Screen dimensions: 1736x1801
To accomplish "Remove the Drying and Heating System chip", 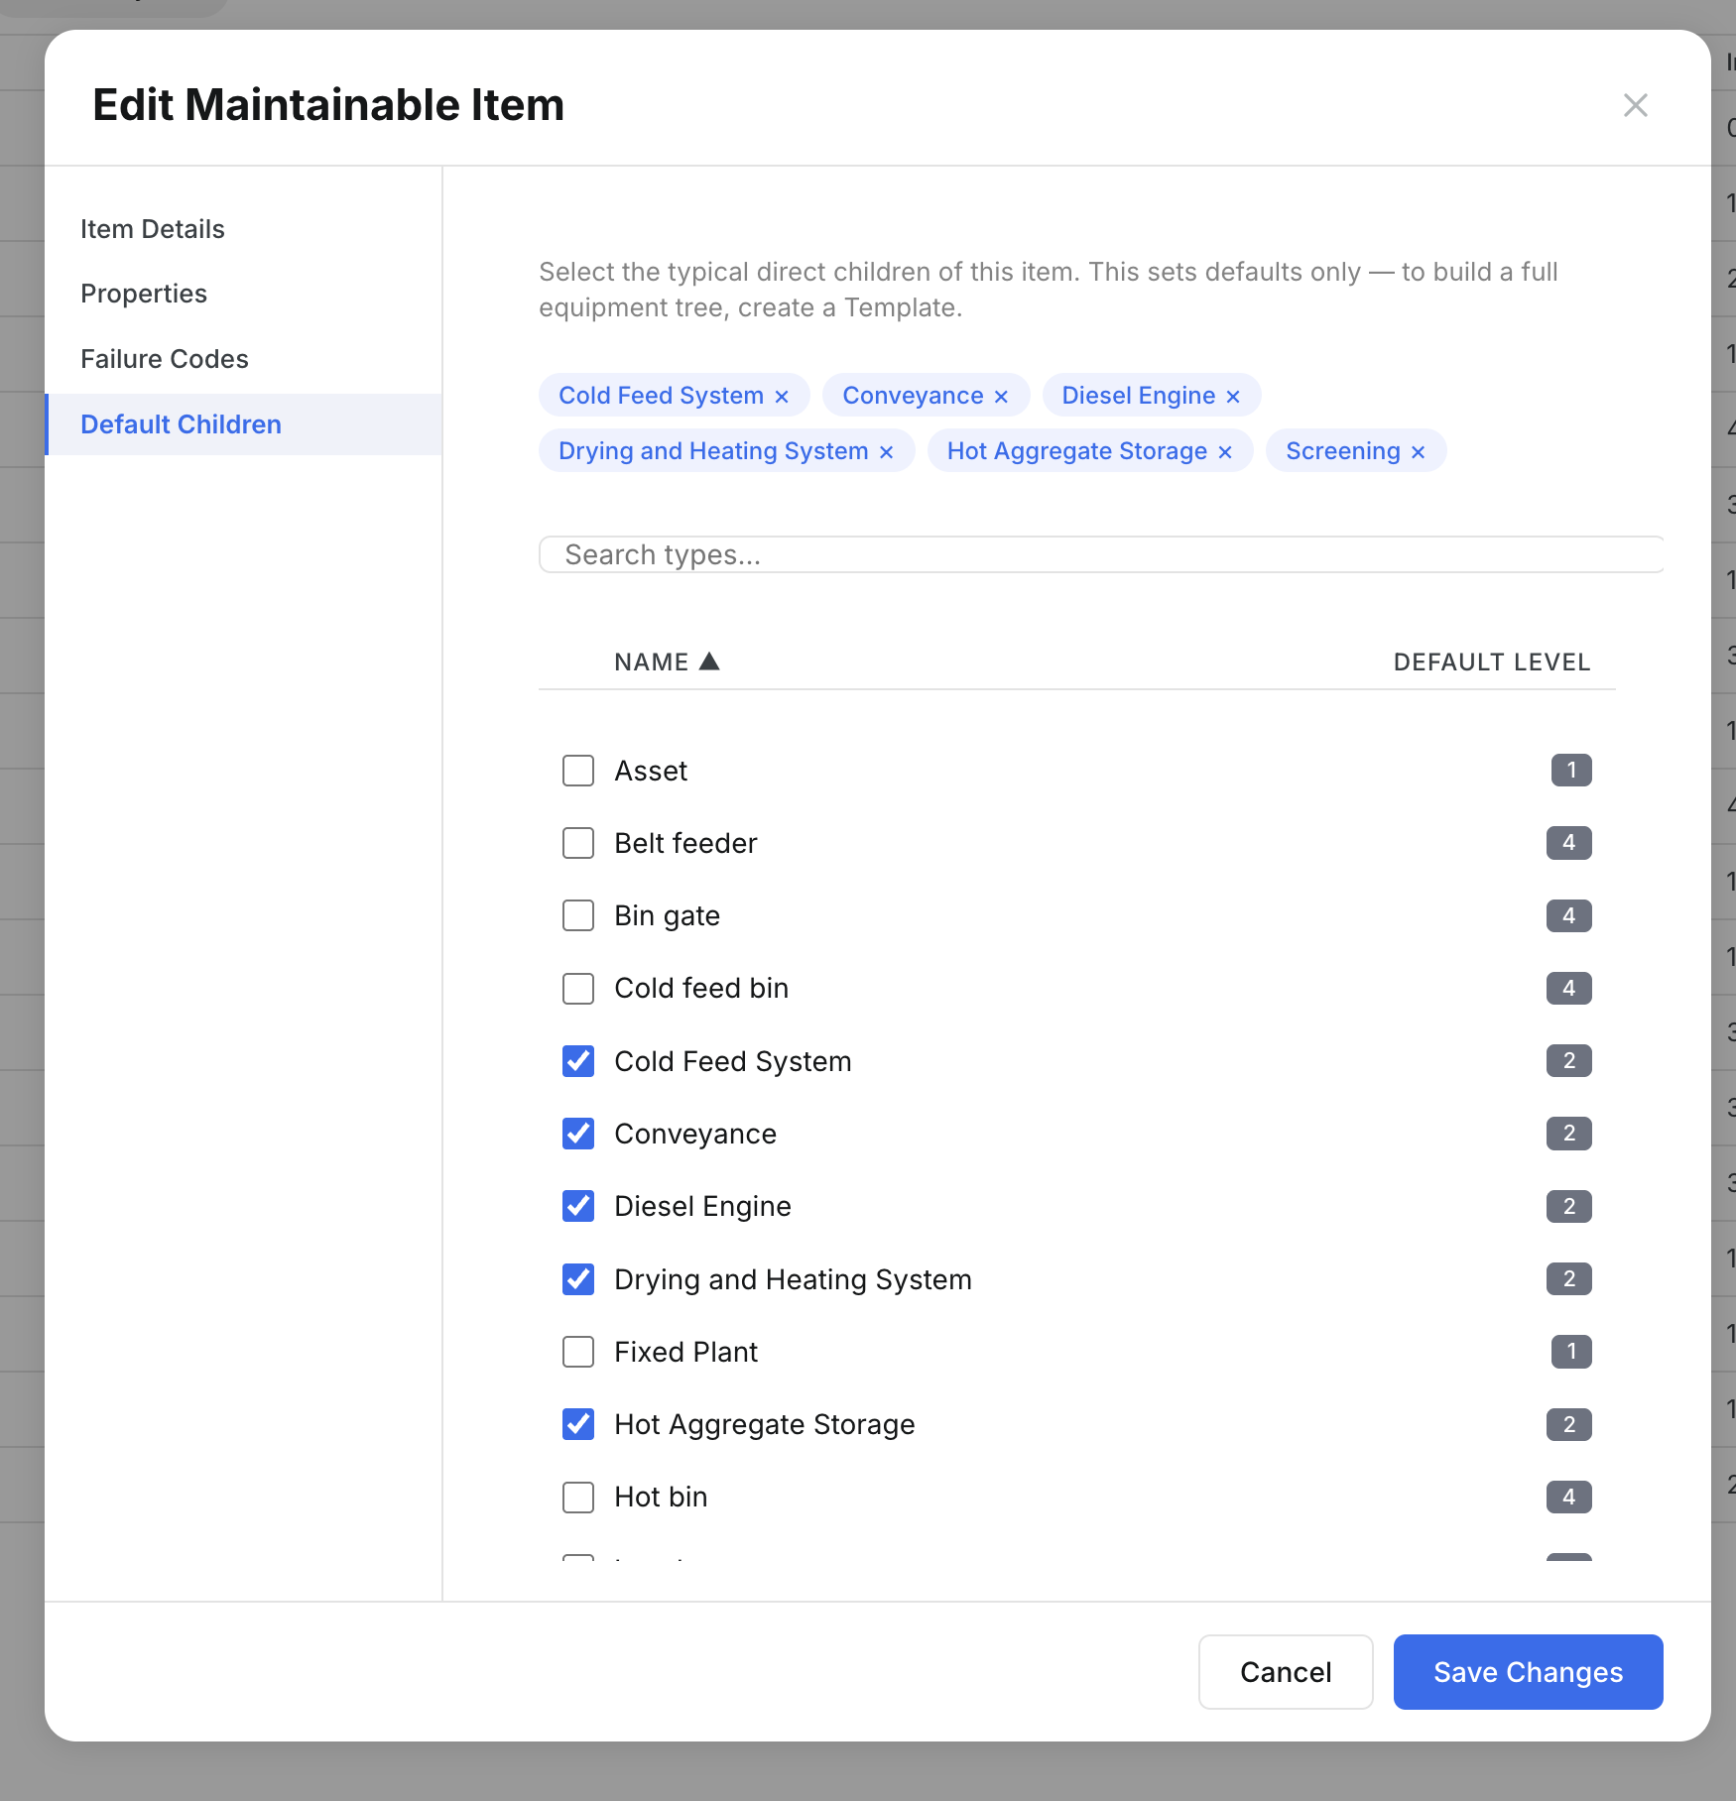I will pyautogui.click(x=886, y=451).
